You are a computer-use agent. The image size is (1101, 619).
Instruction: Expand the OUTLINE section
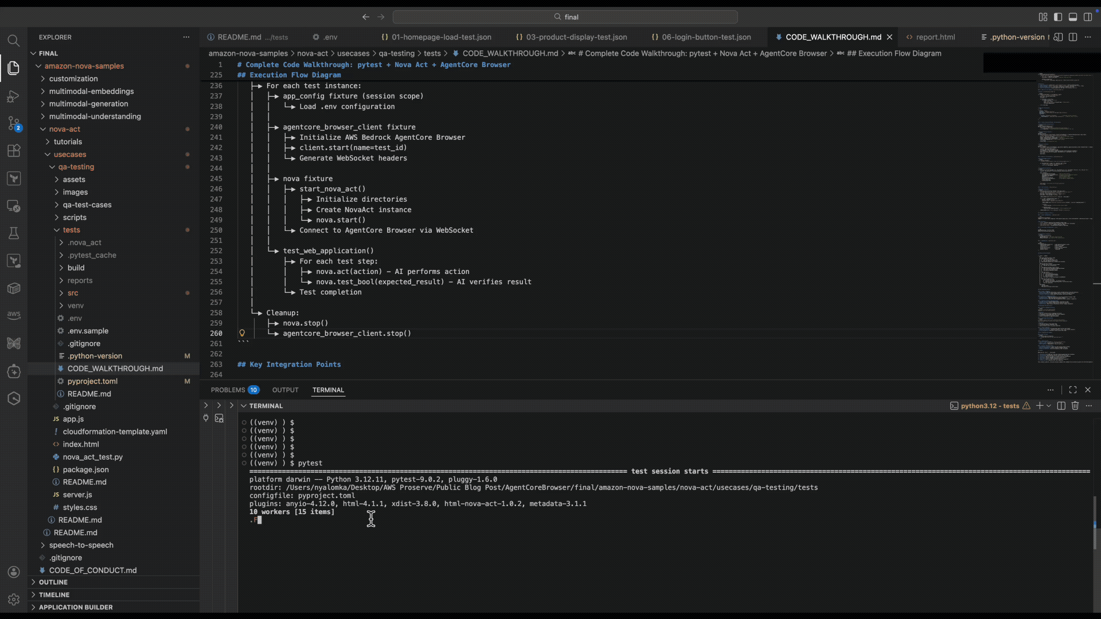[53, 582]
